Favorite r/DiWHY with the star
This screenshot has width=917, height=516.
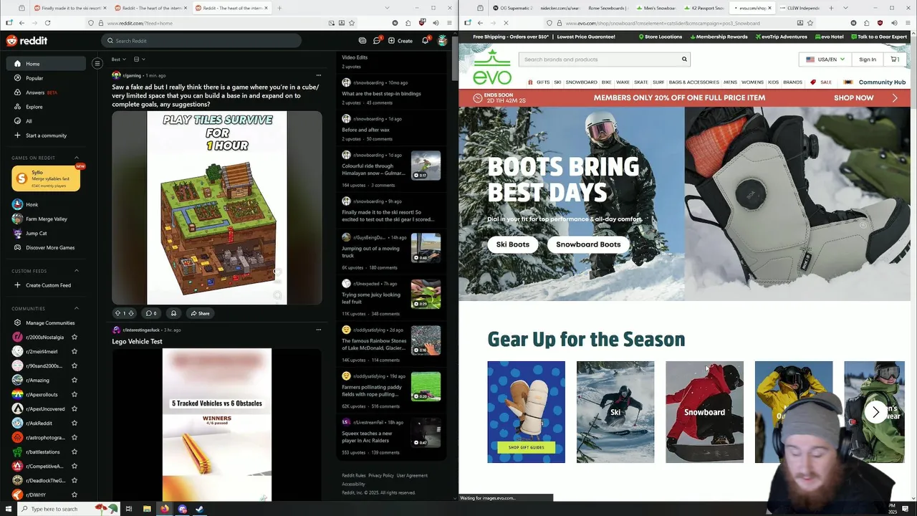[75, 494]
